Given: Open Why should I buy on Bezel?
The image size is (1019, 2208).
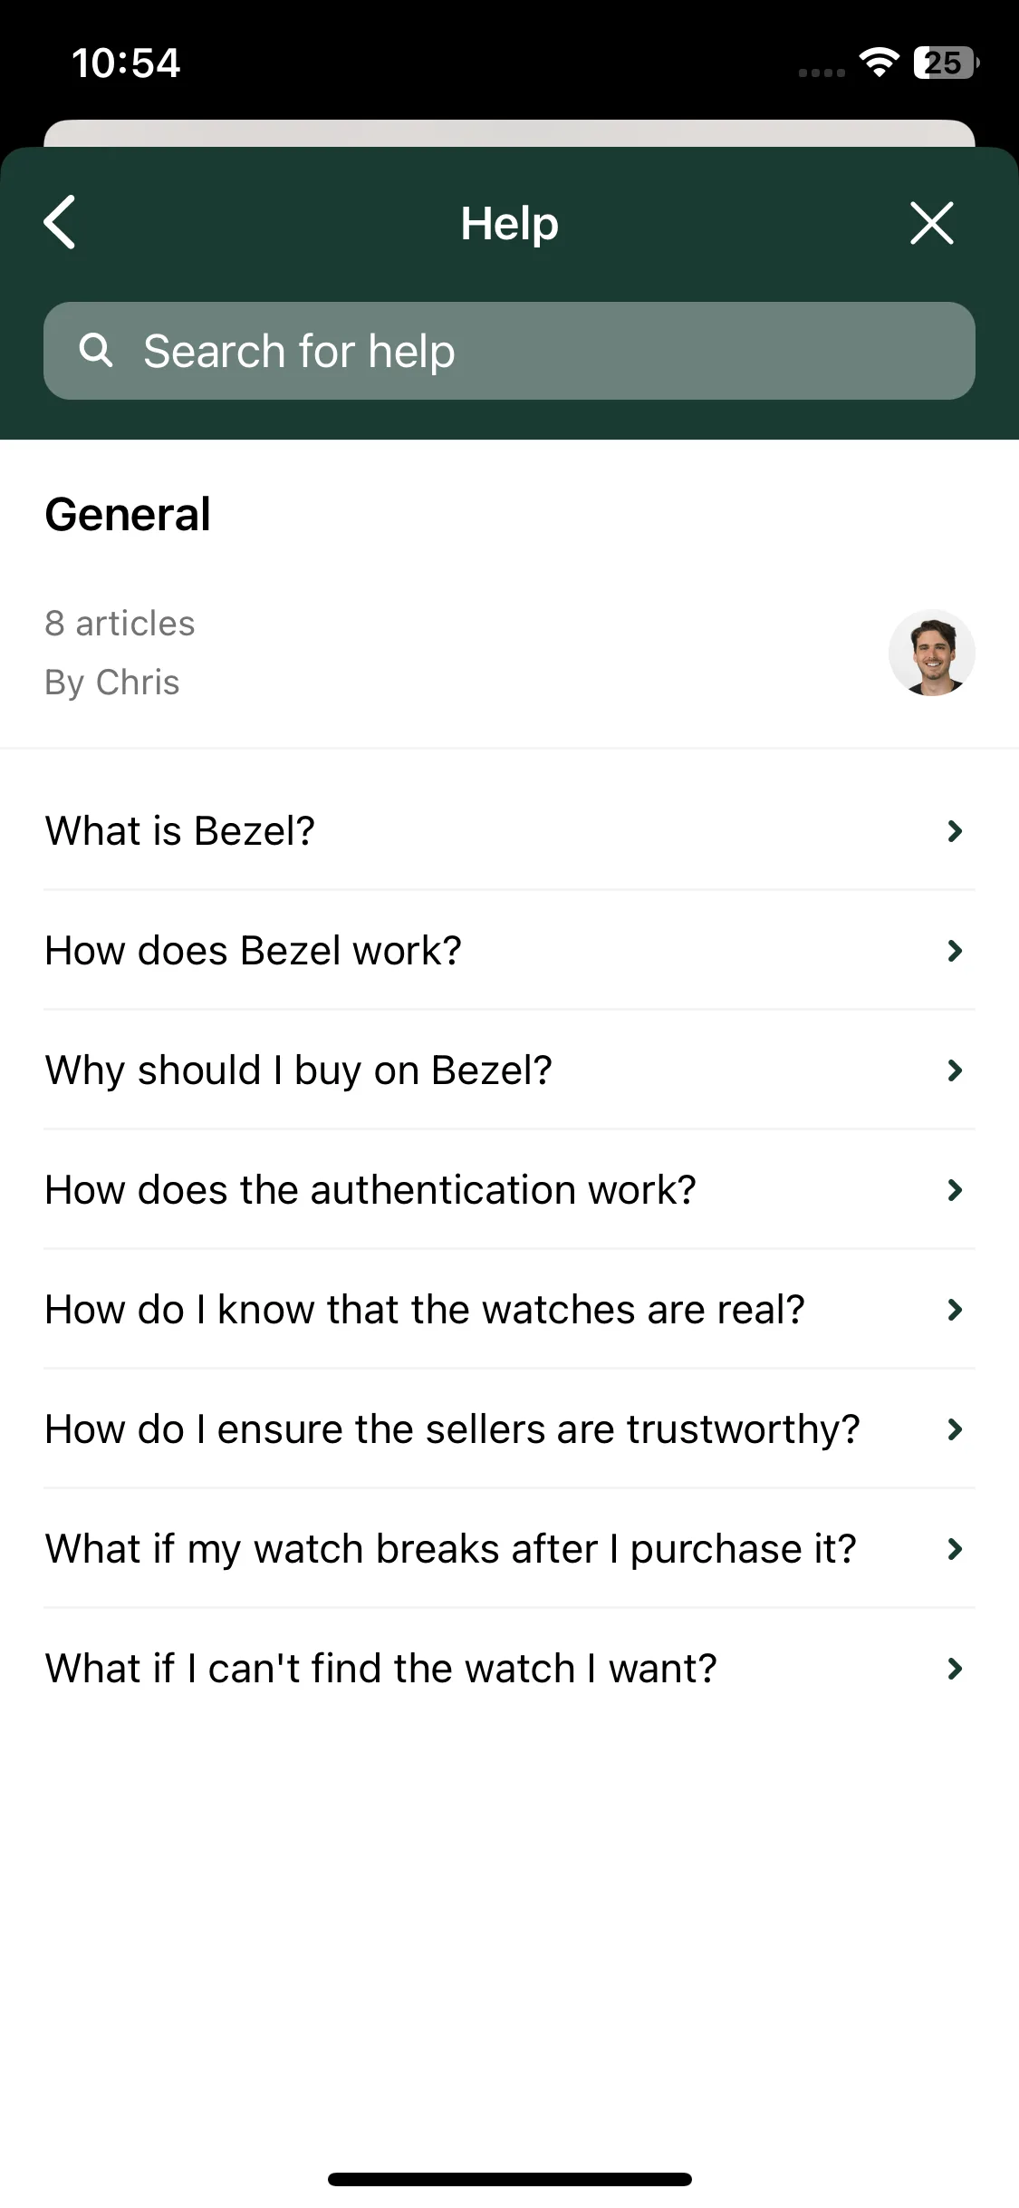Looking at the screenshot, I should [509, 1070].
